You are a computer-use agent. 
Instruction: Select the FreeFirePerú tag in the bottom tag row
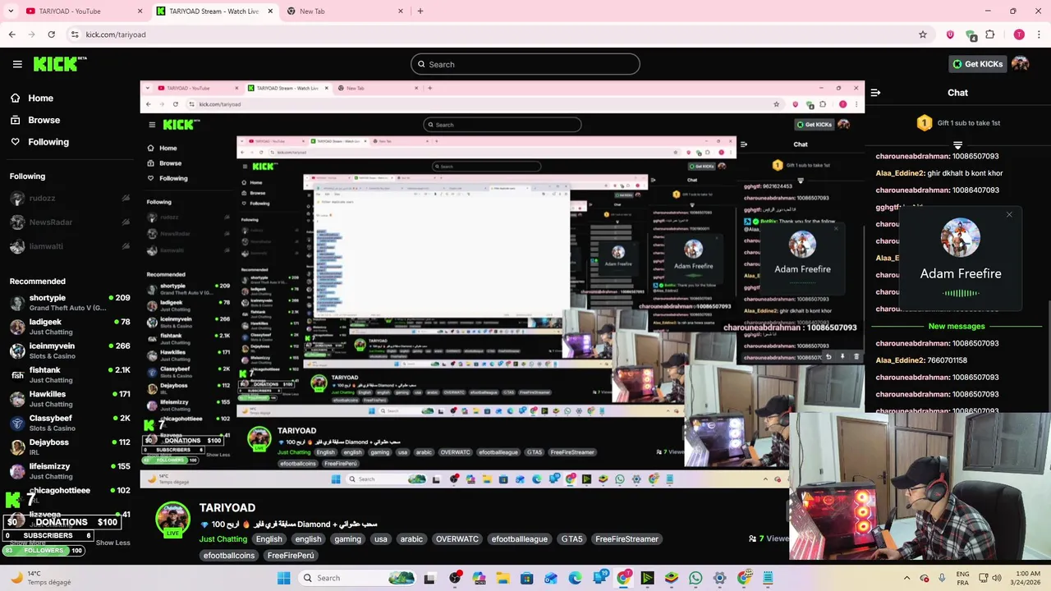tap(291, 556)
